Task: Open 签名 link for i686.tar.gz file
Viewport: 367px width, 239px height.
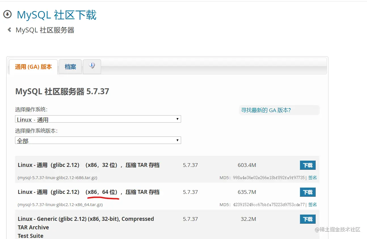Action: click(313, 177)
